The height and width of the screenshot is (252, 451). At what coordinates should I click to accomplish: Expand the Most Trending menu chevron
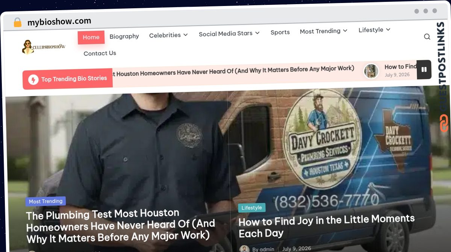(x=345, y=30)
